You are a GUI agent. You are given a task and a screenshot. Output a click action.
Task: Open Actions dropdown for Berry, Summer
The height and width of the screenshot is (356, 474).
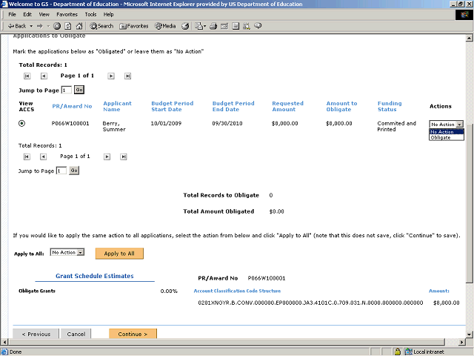pos(446,124)
